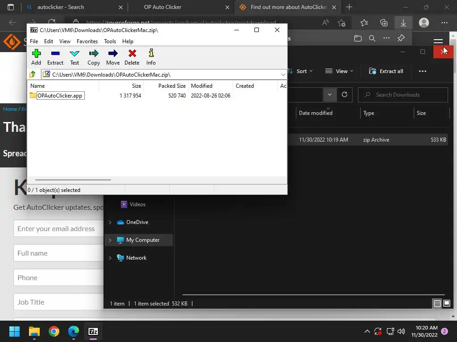Open the Help menu in 7-Zip
The width and height of the screenshot is (457, 342).
click(x=128, y=41)
